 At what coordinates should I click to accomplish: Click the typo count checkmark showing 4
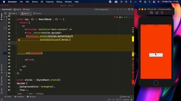(x=126, y=17)
